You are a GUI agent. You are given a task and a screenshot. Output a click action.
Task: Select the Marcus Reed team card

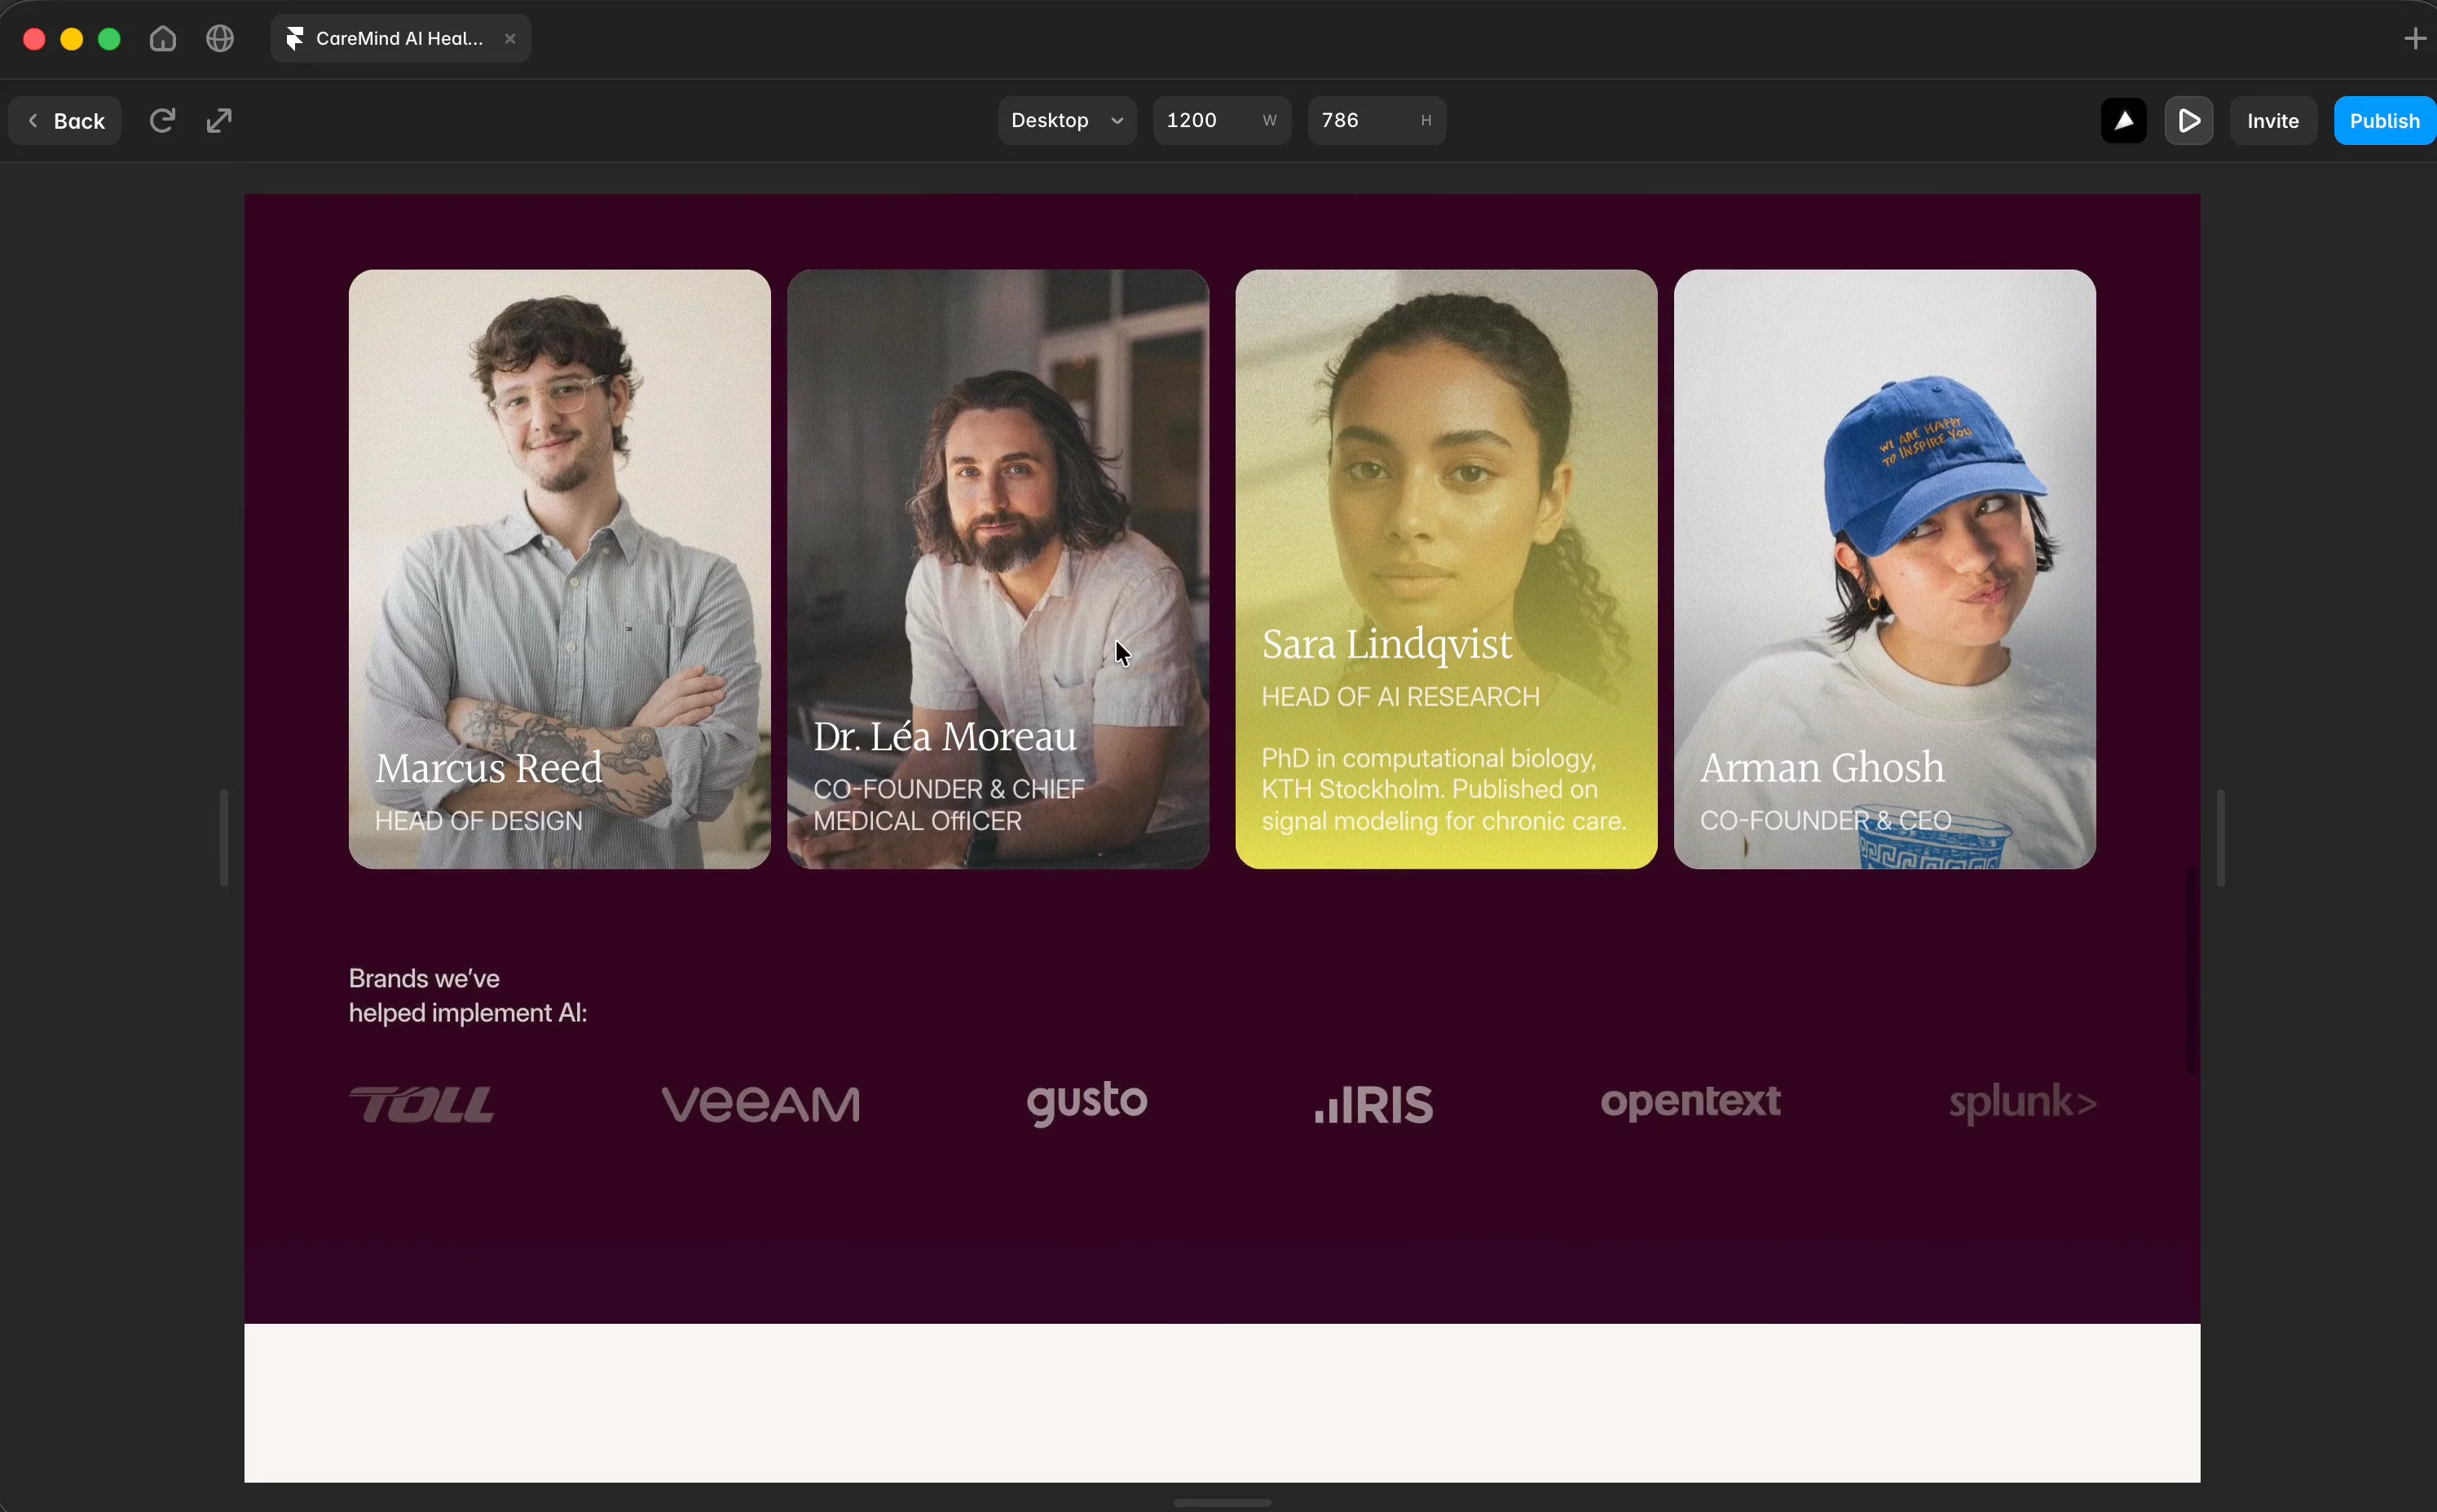tap(559, 569)
